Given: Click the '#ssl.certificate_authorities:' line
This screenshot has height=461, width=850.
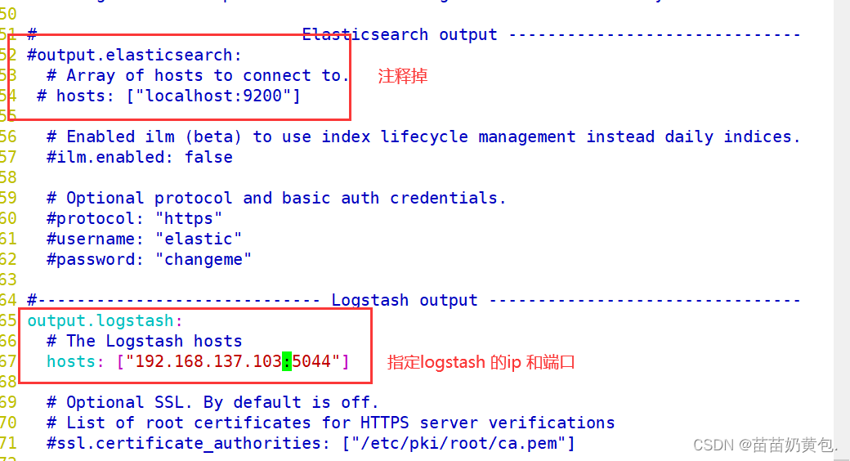Looking at the screenshot, I should pos(311,443).
